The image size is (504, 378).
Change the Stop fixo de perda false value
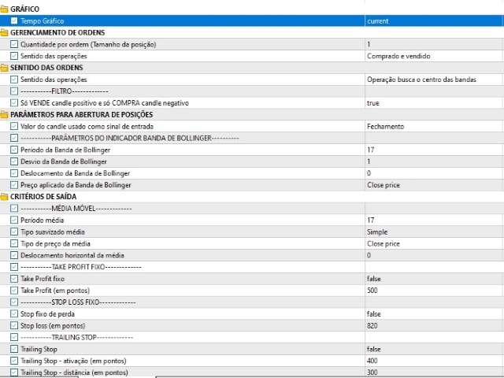(434, 313)
